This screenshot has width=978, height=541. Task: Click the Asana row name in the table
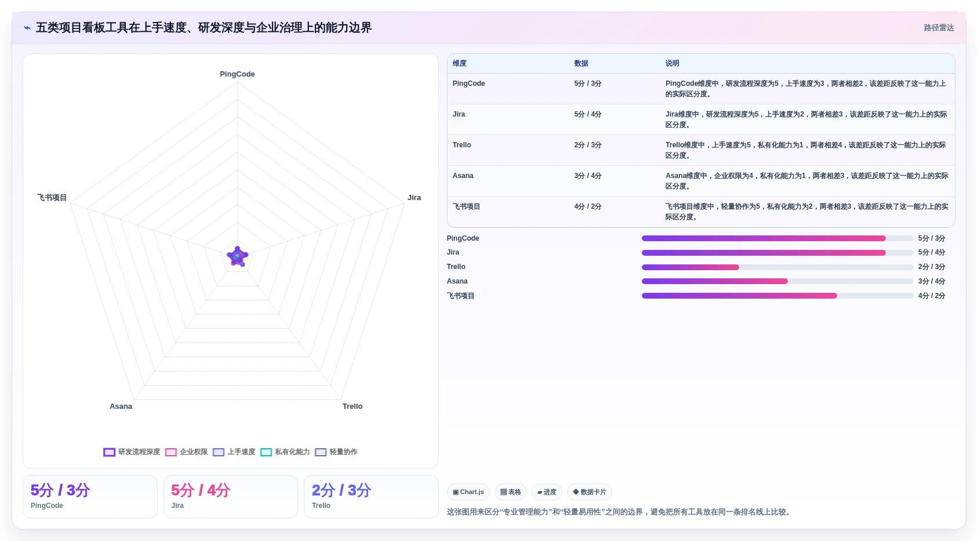point(463,176)
